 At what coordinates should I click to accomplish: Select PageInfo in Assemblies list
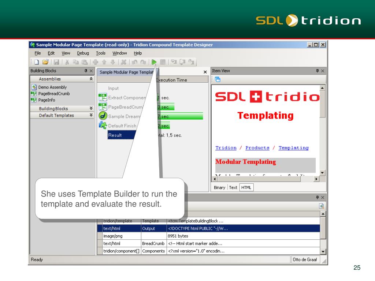[47, 100]
